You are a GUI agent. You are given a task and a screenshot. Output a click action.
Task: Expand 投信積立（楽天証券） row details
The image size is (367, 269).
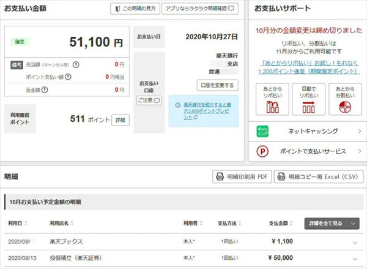(x=355, y=259)
